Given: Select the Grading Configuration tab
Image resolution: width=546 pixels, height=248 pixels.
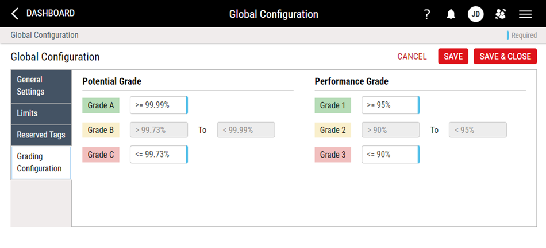Looking at the screenshot, I should pyautogui.click(x=41, y=162).
